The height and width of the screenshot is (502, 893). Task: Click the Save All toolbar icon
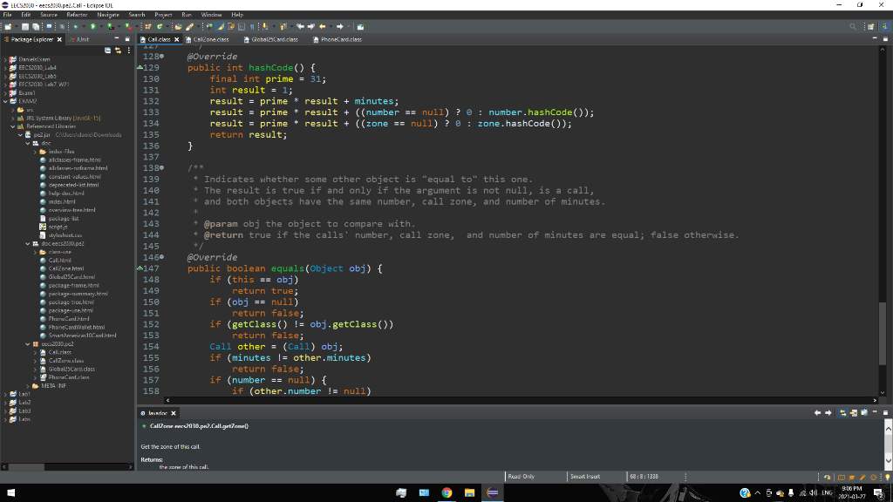pyautogui.click(x=35, y=26)
